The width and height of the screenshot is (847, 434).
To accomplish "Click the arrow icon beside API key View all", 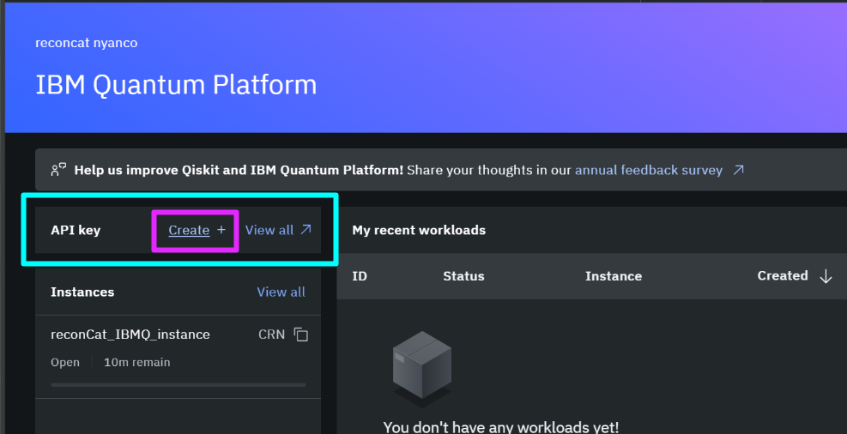I will point(306,229).
